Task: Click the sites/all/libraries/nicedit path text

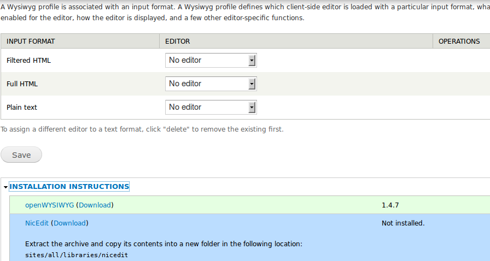Action: [x=77, y=254]
